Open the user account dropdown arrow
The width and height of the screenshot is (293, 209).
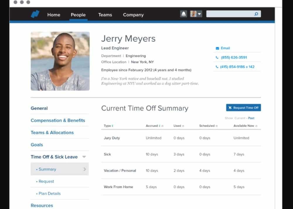click(199, 14)
